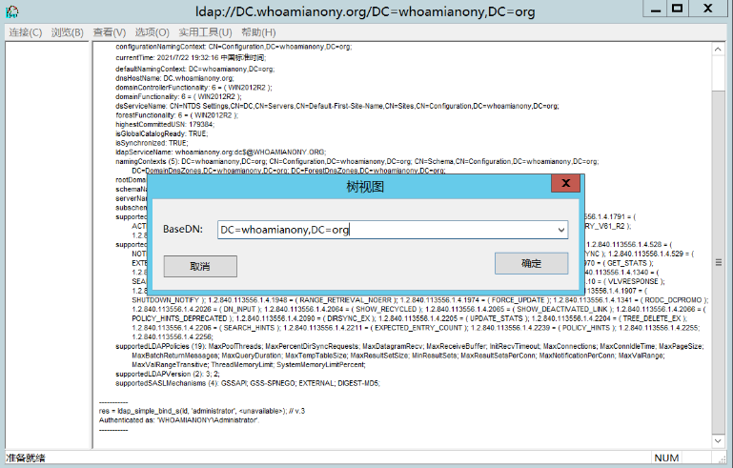Click the domainControllerFunctionality line
This screenshot has width=733, height=468.
[x=193, y=88]
